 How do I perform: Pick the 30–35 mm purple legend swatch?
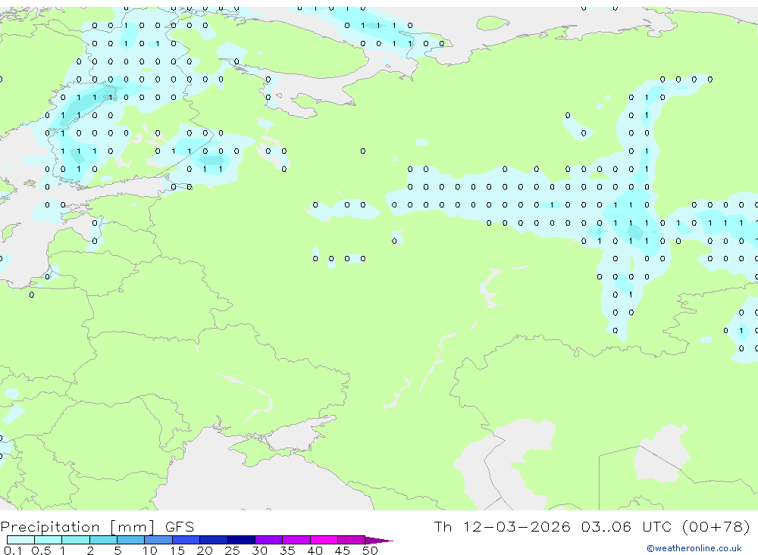click(269, 540)
